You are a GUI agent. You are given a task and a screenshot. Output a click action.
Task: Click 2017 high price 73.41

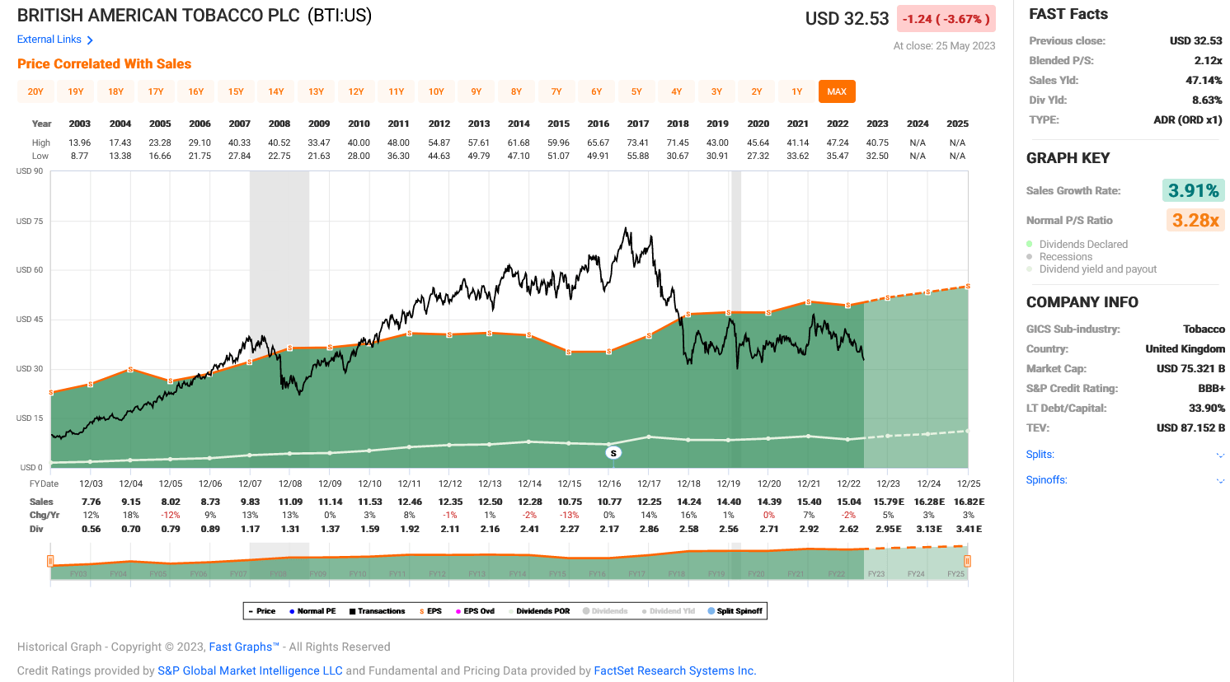point(638,142)
